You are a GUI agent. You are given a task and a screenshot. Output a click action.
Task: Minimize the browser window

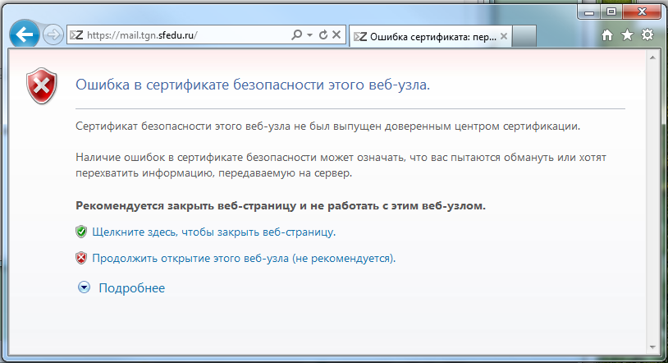click(x=589, y=13)
